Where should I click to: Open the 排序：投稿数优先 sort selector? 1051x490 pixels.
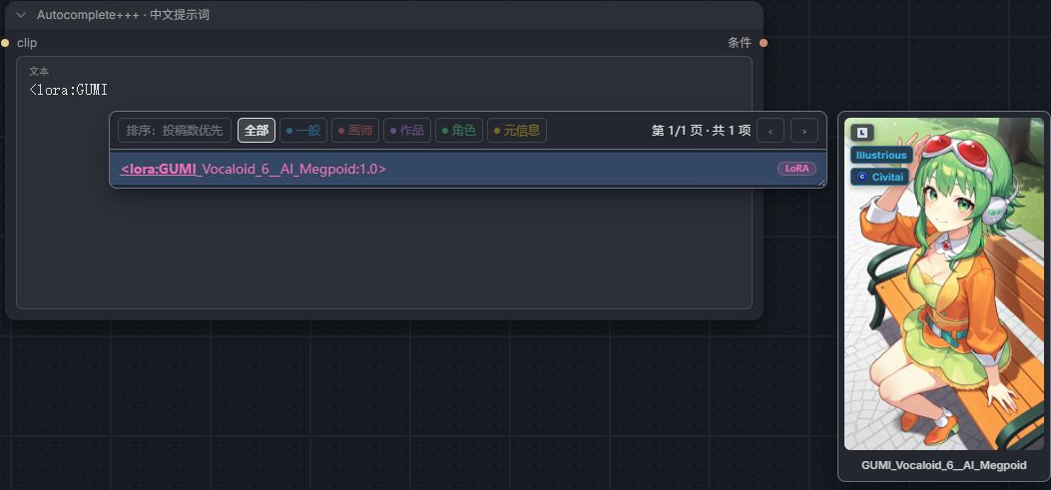[x=175, y=130]
